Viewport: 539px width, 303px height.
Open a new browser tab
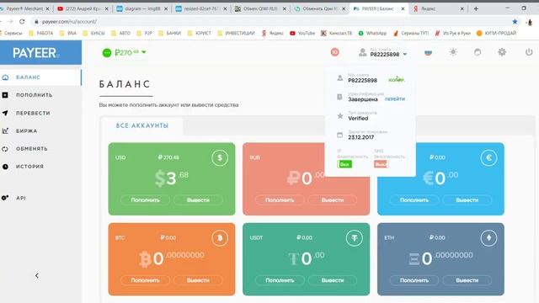point(476,8)
